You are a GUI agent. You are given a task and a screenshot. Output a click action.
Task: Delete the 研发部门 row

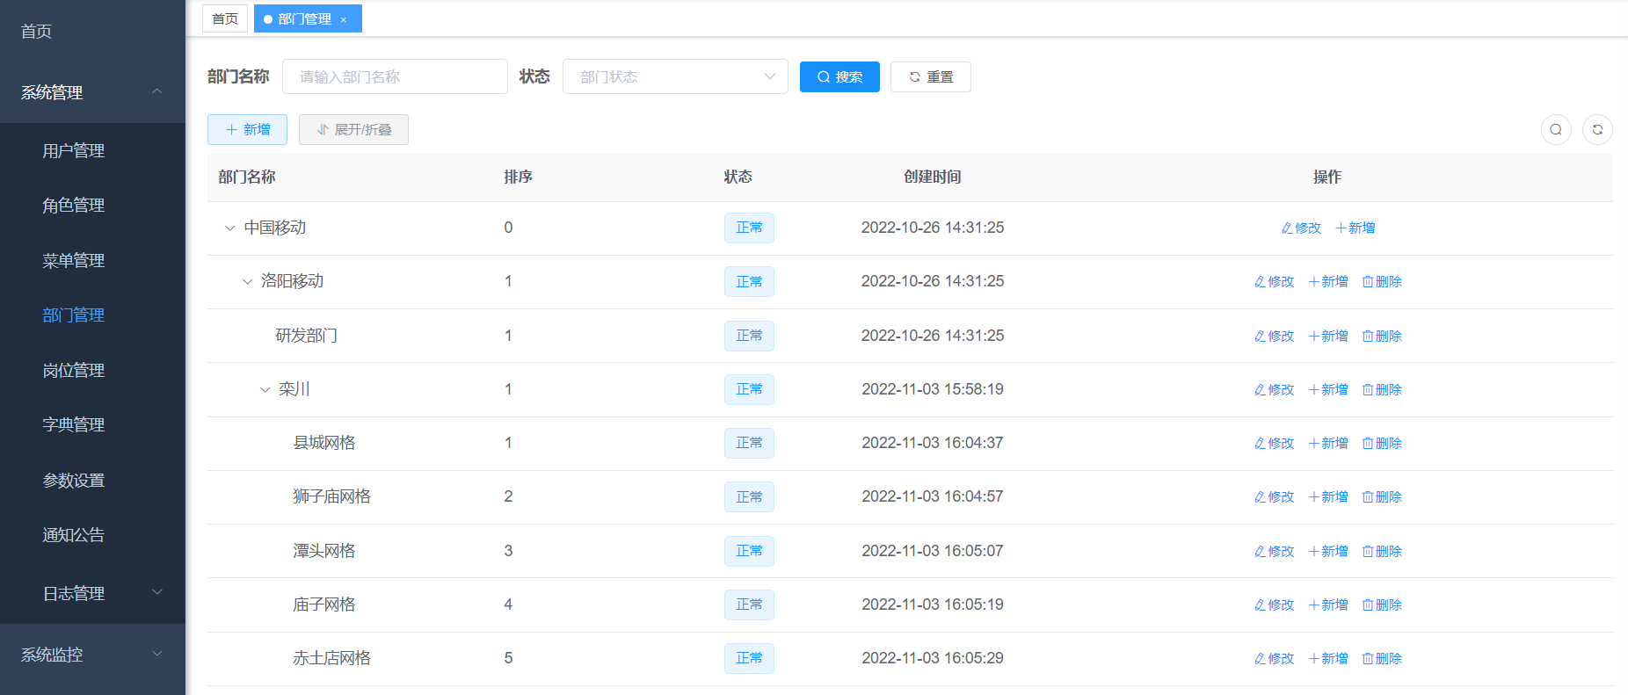[1382, 336]
